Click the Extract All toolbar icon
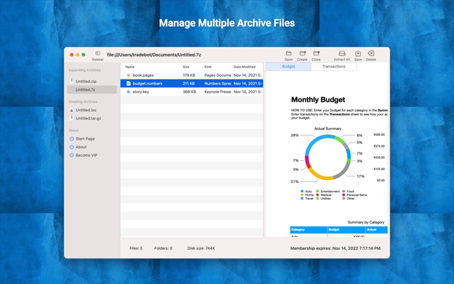Viewport: 454px width, 284px height. click(x=342, y=53)
